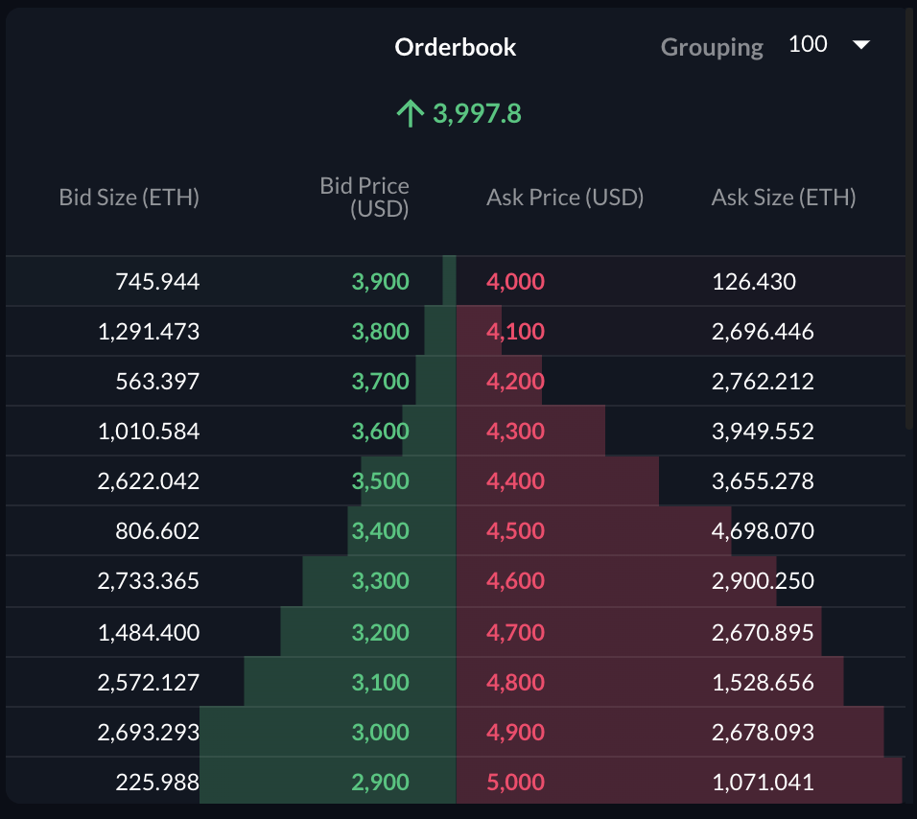Click ask size 4,698.070
The height and width of the screenshot is (819, 917).
coord(763,530)
